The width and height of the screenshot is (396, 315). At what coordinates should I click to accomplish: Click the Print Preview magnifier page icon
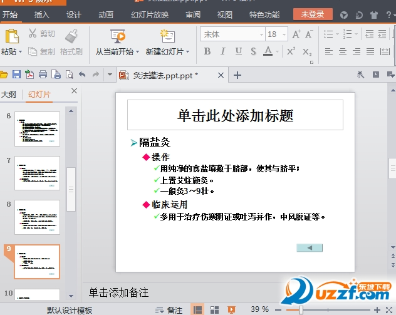click(69, 75)
